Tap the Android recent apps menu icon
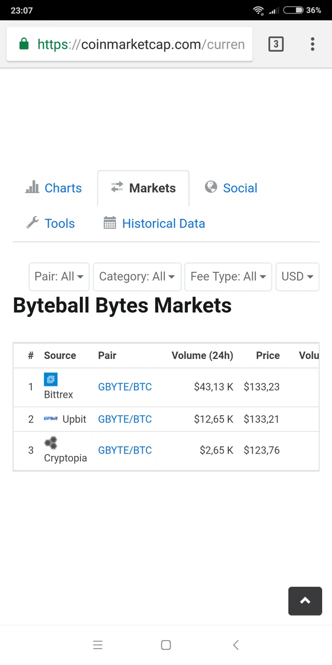This screenshot has width=332, height=665. (98, 645)
